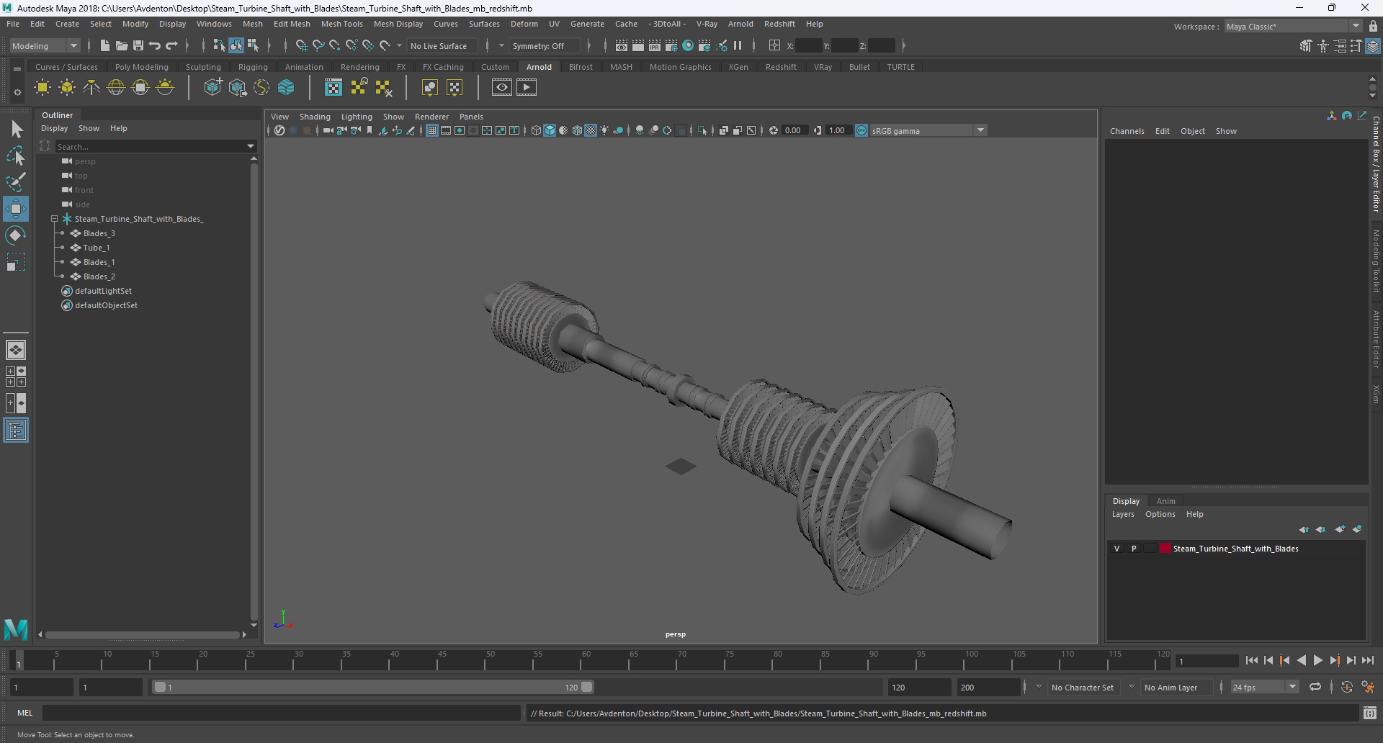This screenshot has height=743, width=1383.
Task: Select the single-pane layout icon
Action: click(16, 350)
